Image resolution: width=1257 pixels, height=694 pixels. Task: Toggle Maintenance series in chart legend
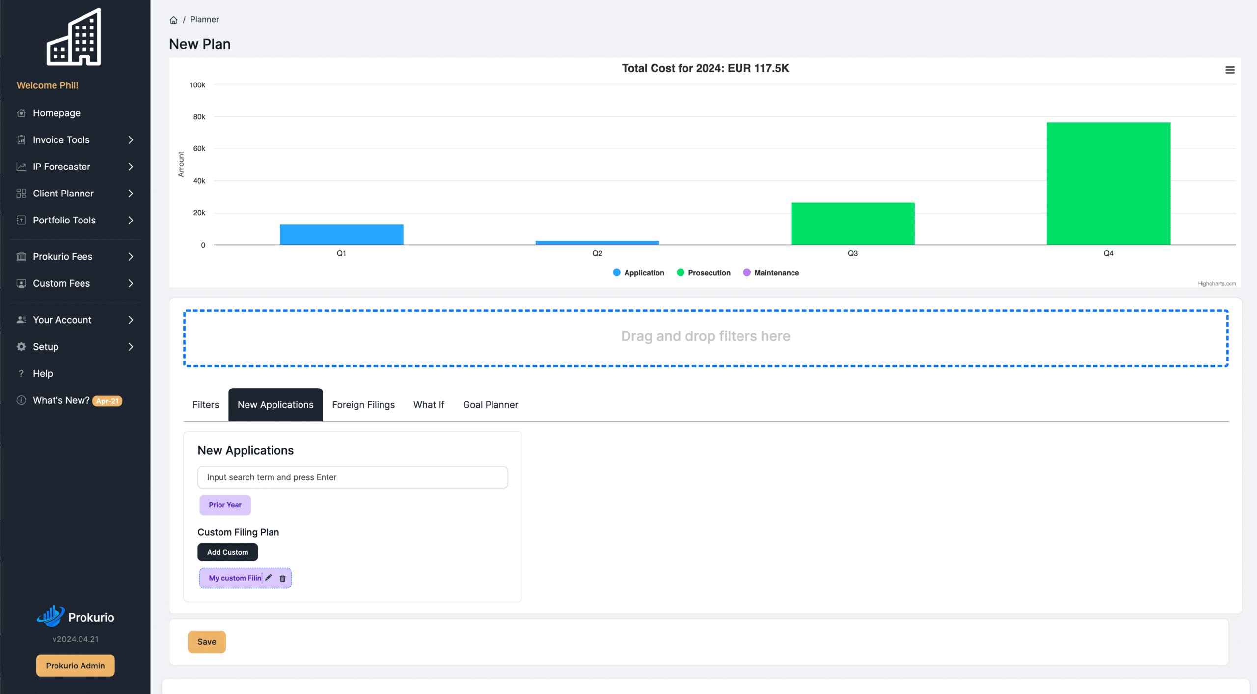click(x=771, y=273)
